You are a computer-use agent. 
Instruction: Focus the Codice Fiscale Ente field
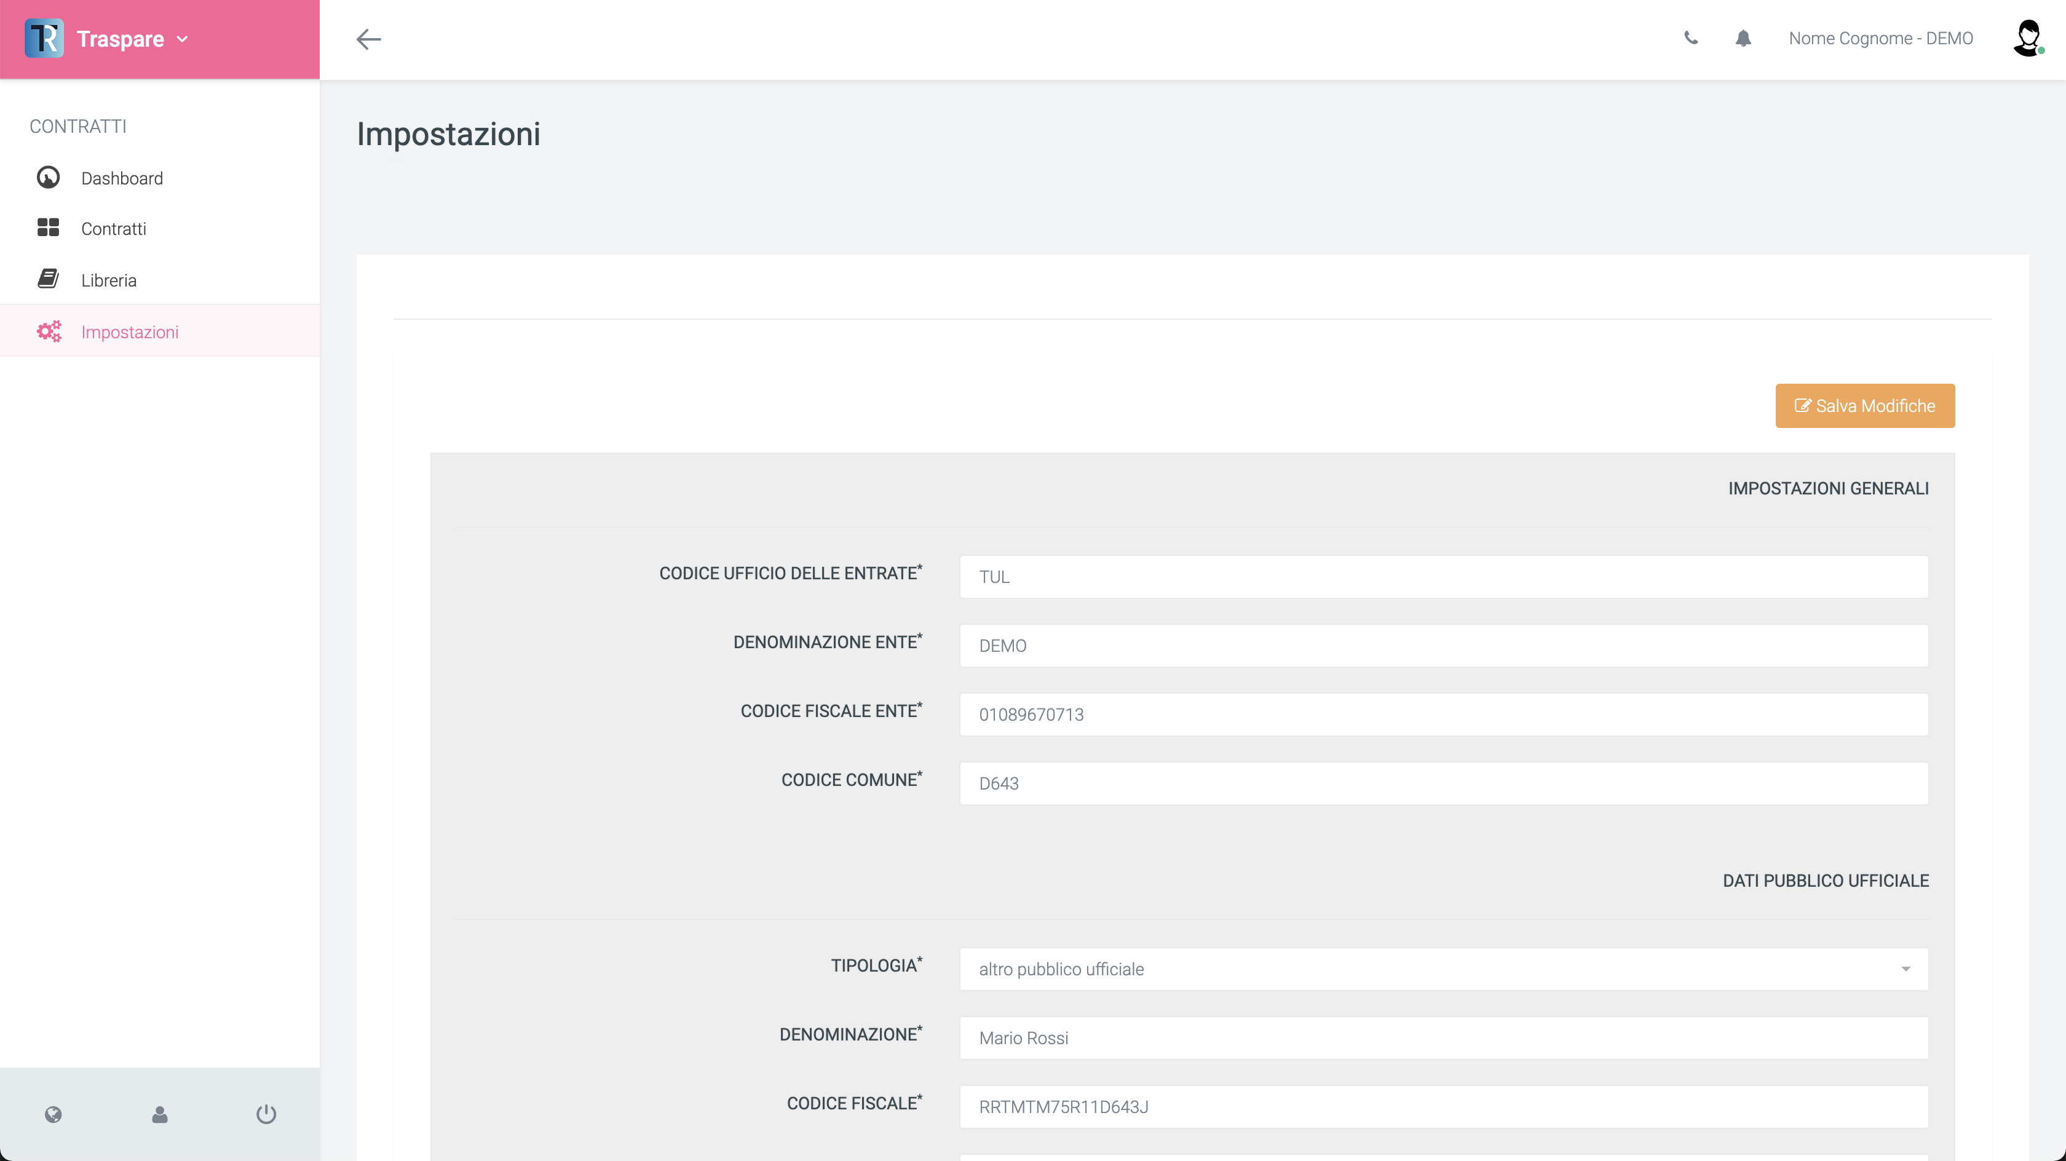[x=1444, y=714]
